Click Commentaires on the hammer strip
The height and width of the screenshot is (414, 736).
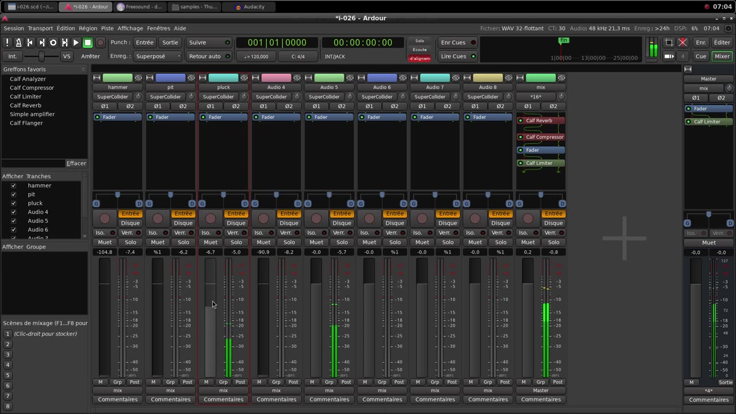pyautogui.click(x=118, y=399)
